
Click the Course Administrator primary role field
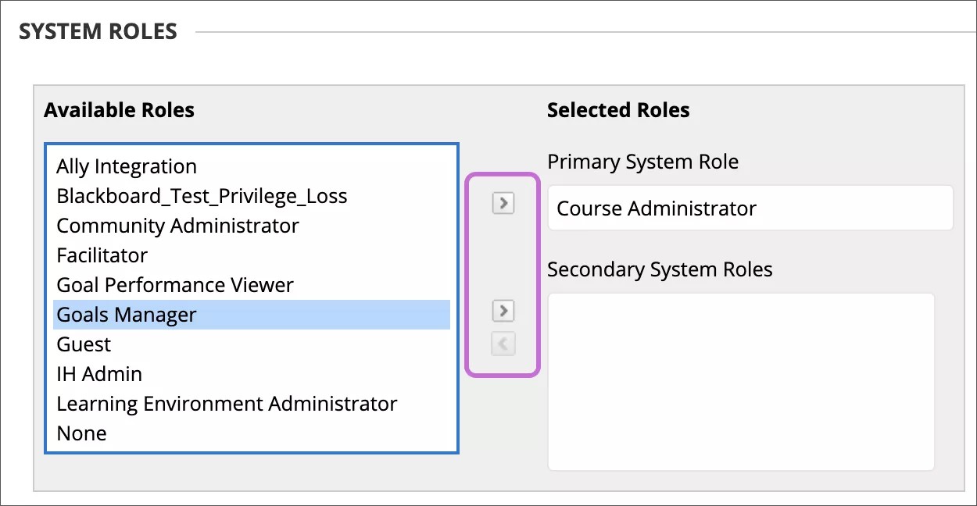click(x=750, y=208)
